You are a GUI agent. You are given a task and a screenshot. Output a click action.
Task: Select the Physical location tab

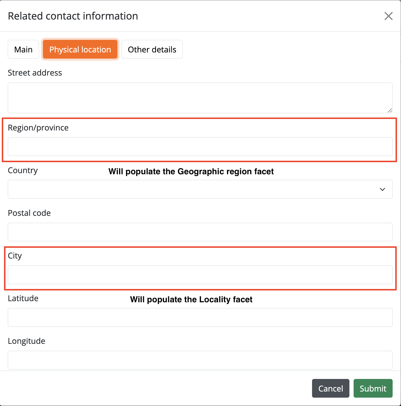point(80,49)
